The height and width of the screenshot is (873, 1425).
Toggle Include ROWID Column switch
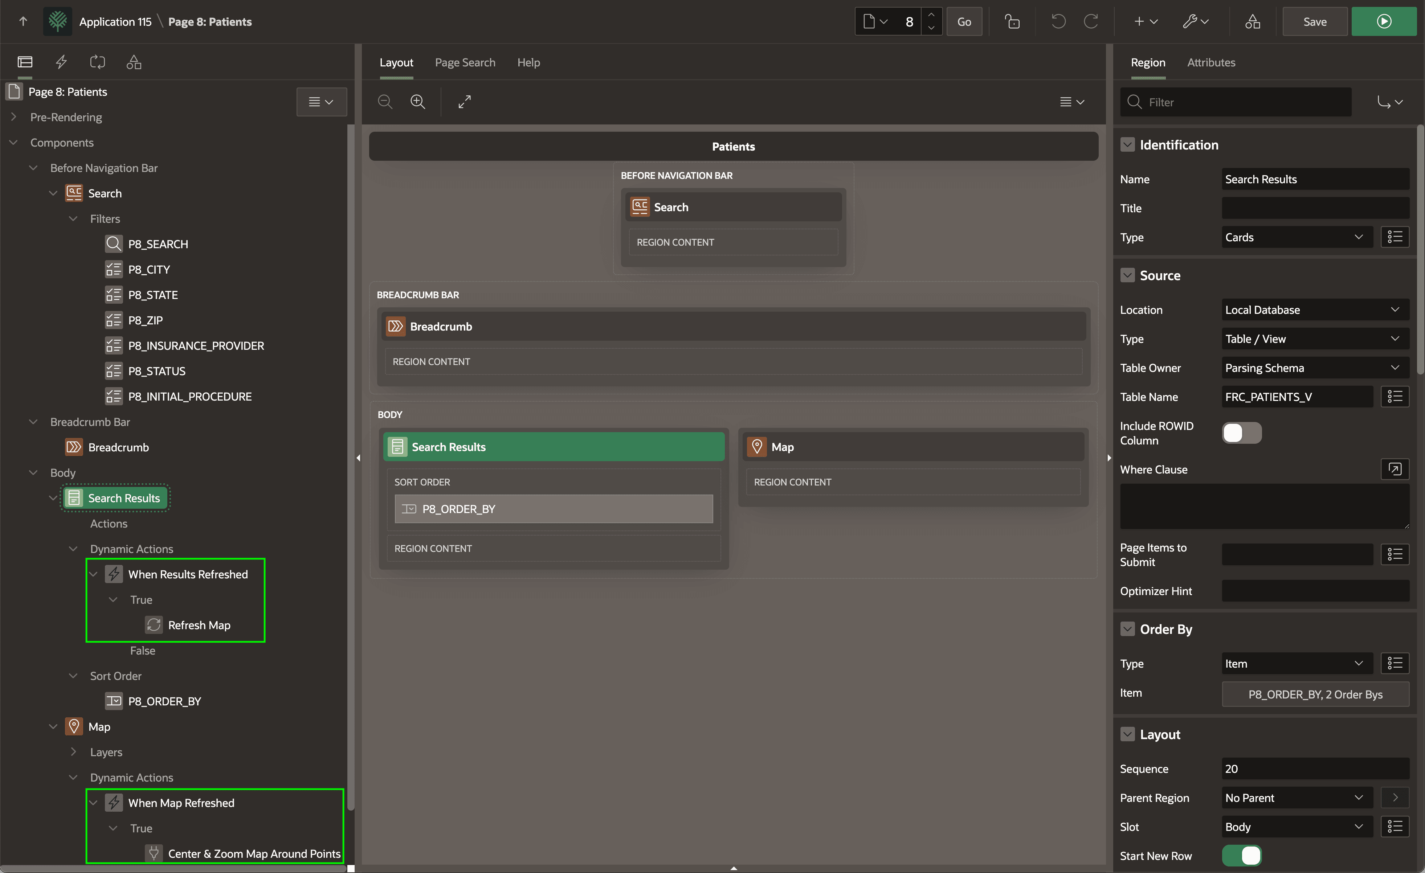(1242, 433)
